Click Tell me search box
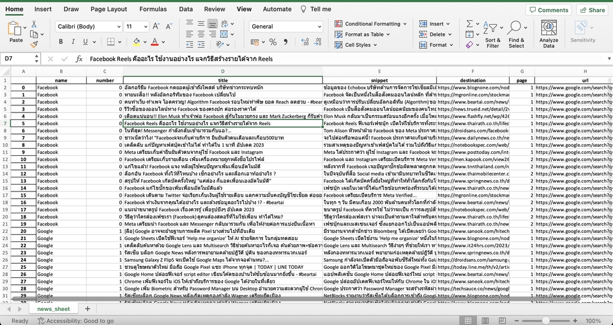Image resolution: width=613 pixels, height=325 pixels. [316, 9]
